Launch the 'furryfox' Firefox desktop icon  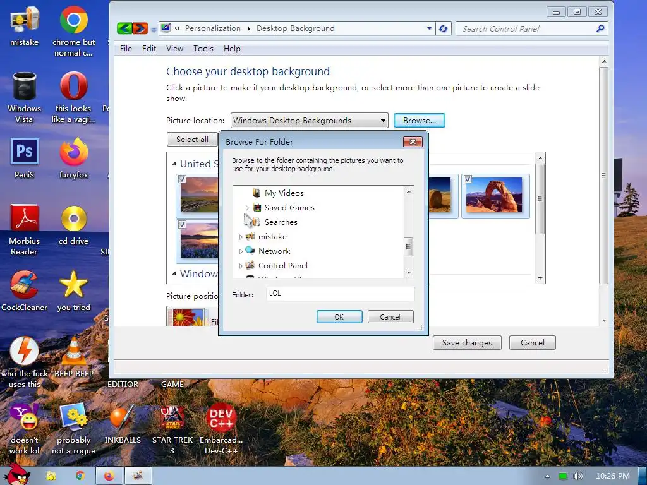pyautogui.click(x=73, y=159)
